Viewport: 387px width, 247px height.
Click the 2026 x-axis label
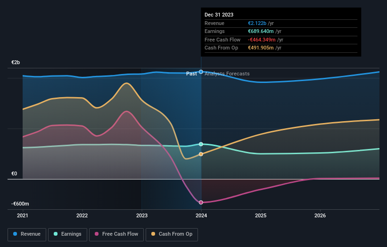click(x=320, y=215)
